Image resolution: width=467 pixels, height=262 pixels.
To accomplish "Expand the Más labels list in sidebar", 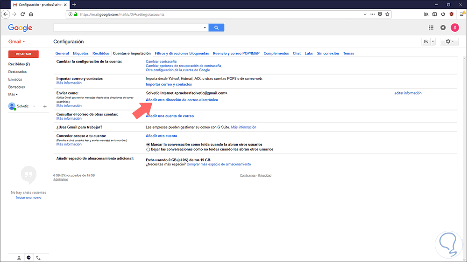I will (x=13, y=94).
